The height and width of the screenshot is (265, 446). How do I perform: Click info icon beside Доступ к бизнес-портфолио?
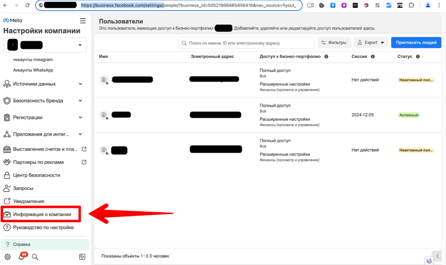click(x=327, y=56)
